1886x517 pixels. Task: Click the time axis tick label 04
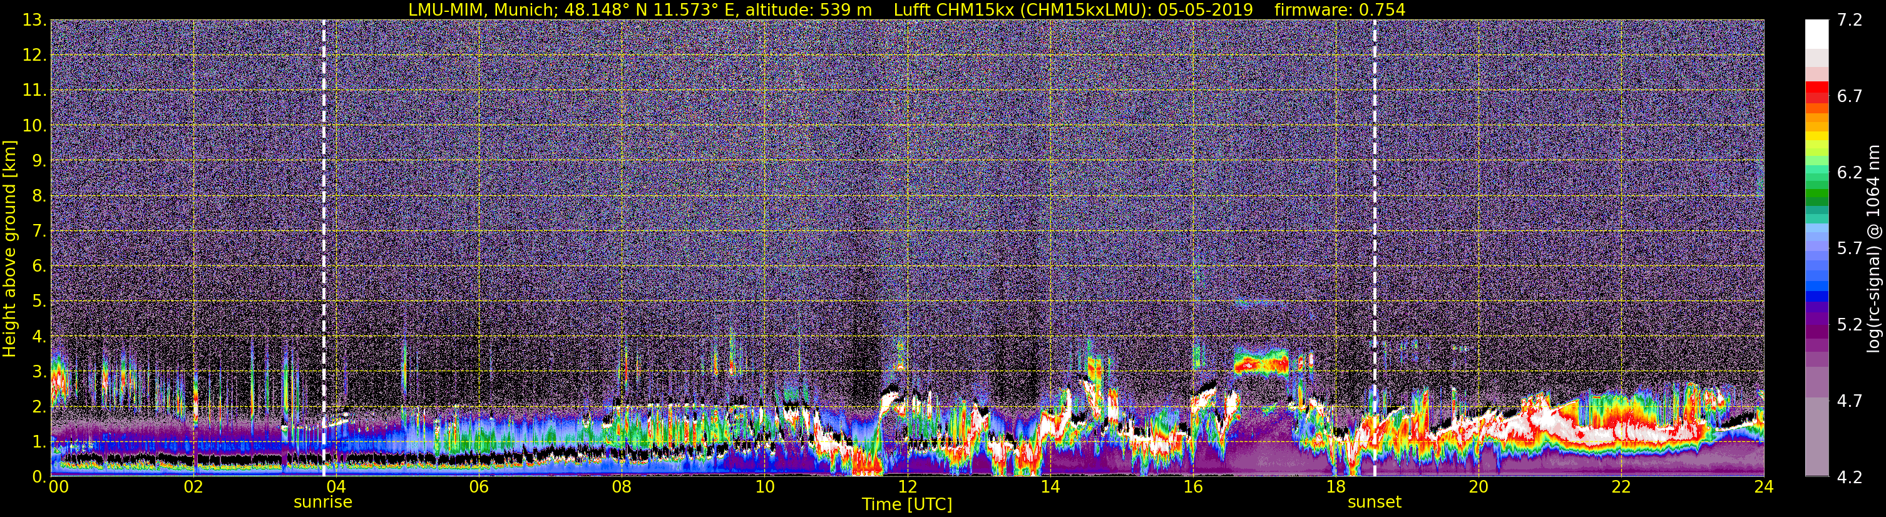tap(336, 487)
